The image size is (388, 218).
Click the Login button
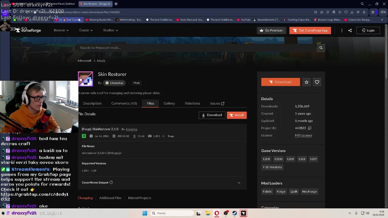point(368,30)
